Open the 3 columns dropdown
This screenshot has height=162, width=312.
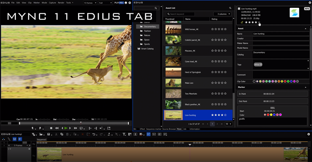click(223, 14)
